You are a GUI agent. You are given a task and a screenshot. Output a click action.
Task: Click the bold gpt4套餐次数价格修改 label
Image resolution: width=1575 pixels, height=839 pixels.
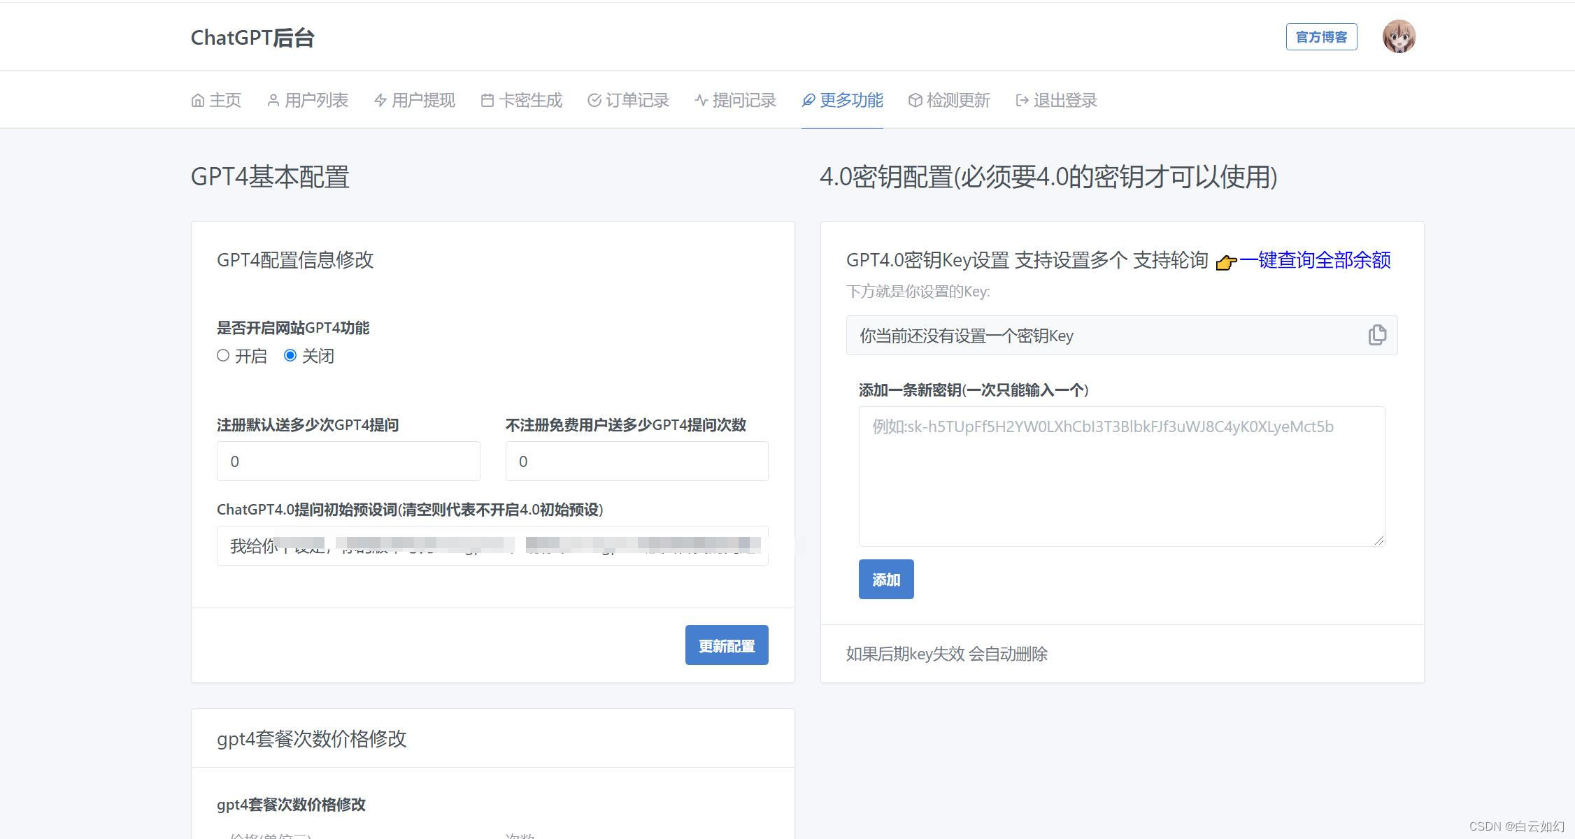pos(291,805)
